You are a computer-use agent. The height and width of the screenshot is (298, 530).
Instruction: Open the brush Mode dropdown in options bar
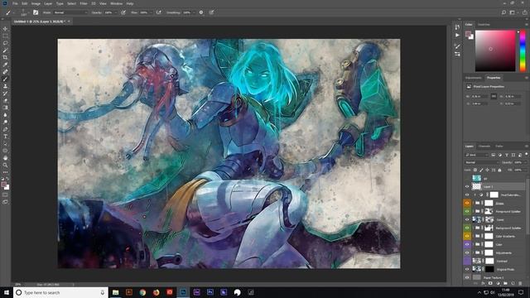coord(70,12)
